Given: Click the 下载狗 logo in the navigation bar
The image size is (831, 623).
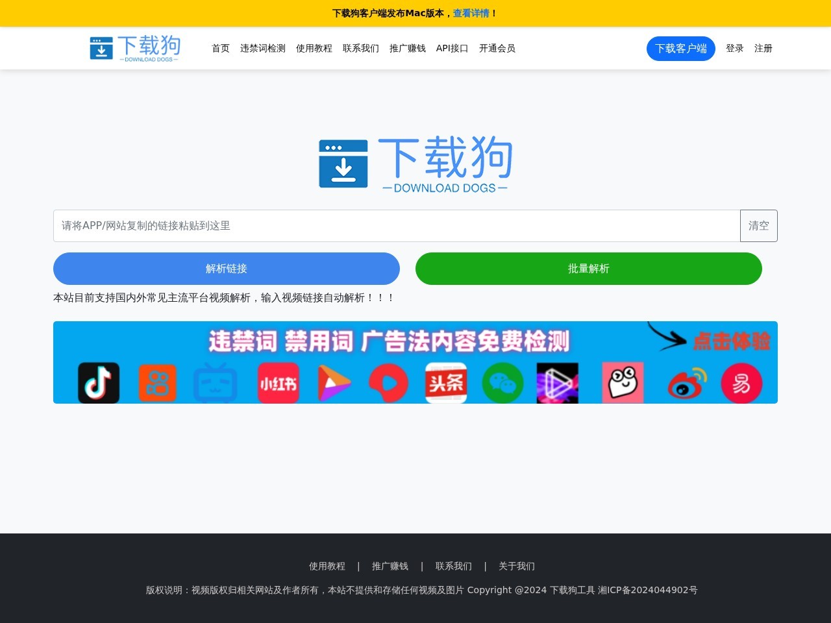Looking at the screenshot, I should click(134, 48).
